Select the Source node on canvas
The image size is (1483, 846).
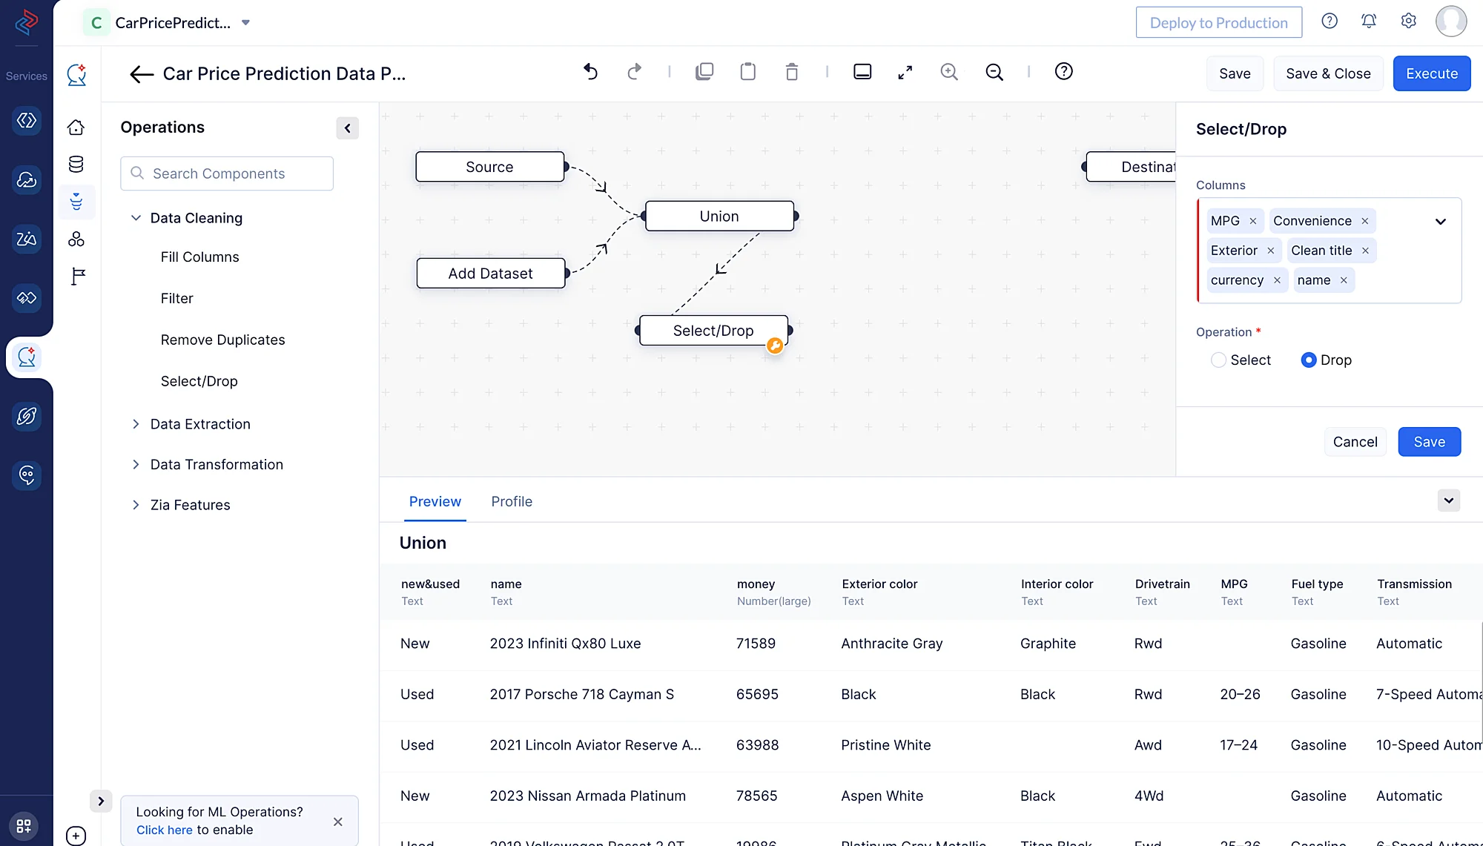point(489,167)
